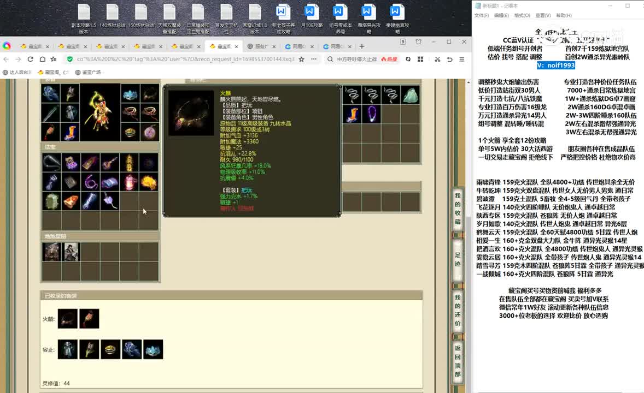Click the browser address bar URL
The width and height of the screenshot is (644, 393).
pyautogui.click(x=185, y=59)
